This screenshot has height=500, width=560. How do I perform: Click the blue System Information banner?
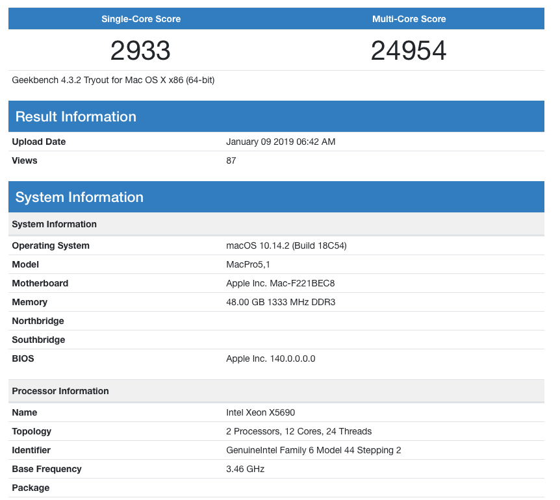click(277, 197)
